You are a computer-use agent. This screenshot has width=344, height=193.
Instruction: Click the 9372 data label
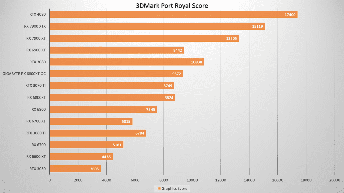coord(177,74)
